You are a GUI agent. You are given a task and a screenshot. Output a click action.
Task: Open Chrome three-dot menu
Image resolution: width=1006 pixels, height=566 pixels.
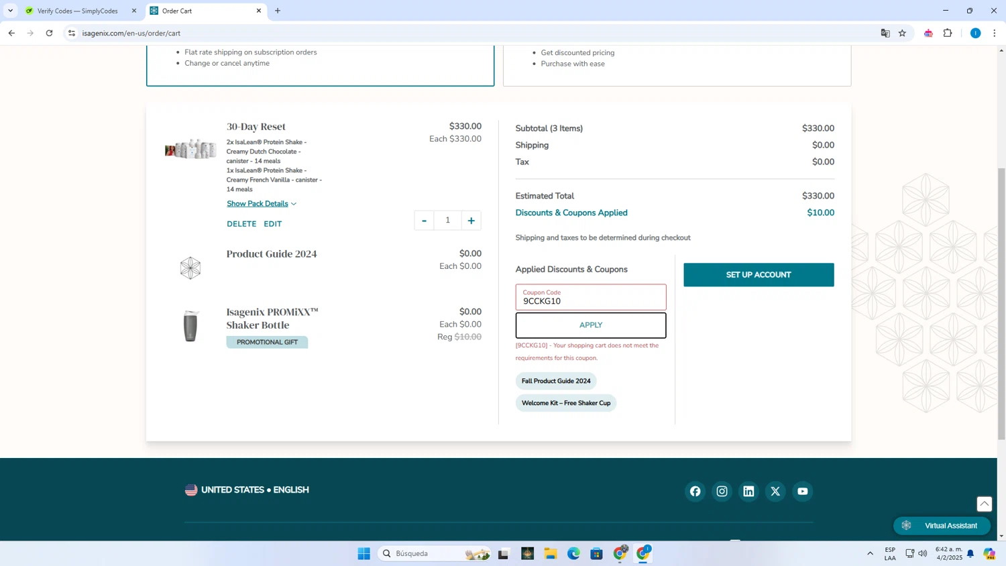coord(995,33)
